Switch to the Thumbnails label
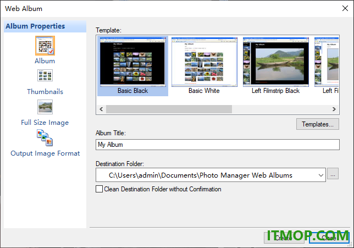This screenshot has width=354, height=248. click(45, 92)
